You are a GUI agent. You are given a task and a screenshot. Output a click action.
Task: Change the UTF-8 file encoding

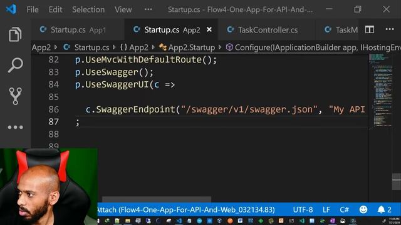[303, 210]
